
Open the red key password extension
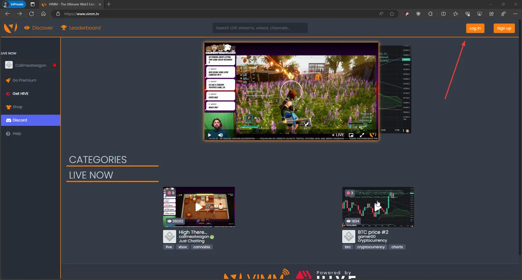coord(407,13)
